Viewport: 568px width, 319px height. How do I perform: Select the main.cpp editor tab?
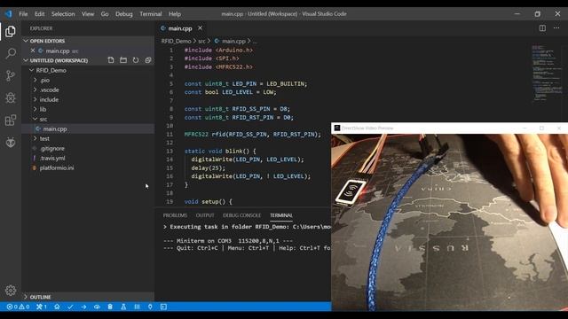point(182,27)
